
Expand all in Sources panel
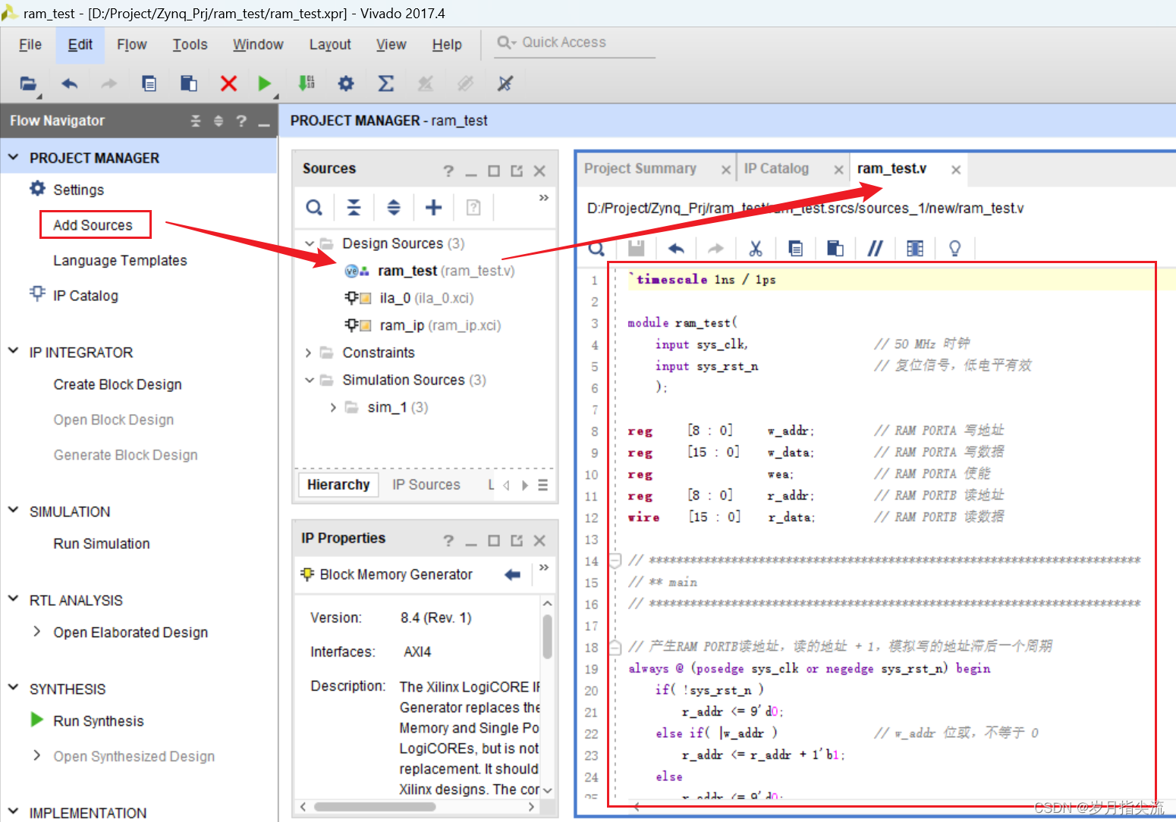click(393, 207)
